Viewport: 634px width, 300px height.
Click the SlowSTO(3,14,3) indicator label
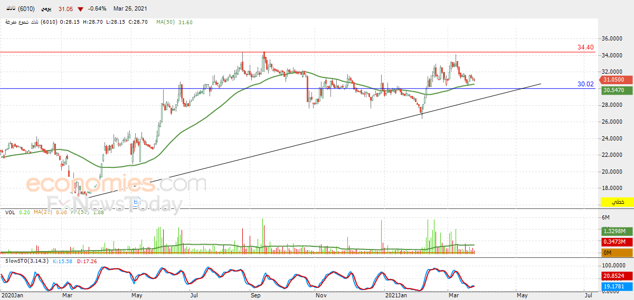(x=26, y=261)
